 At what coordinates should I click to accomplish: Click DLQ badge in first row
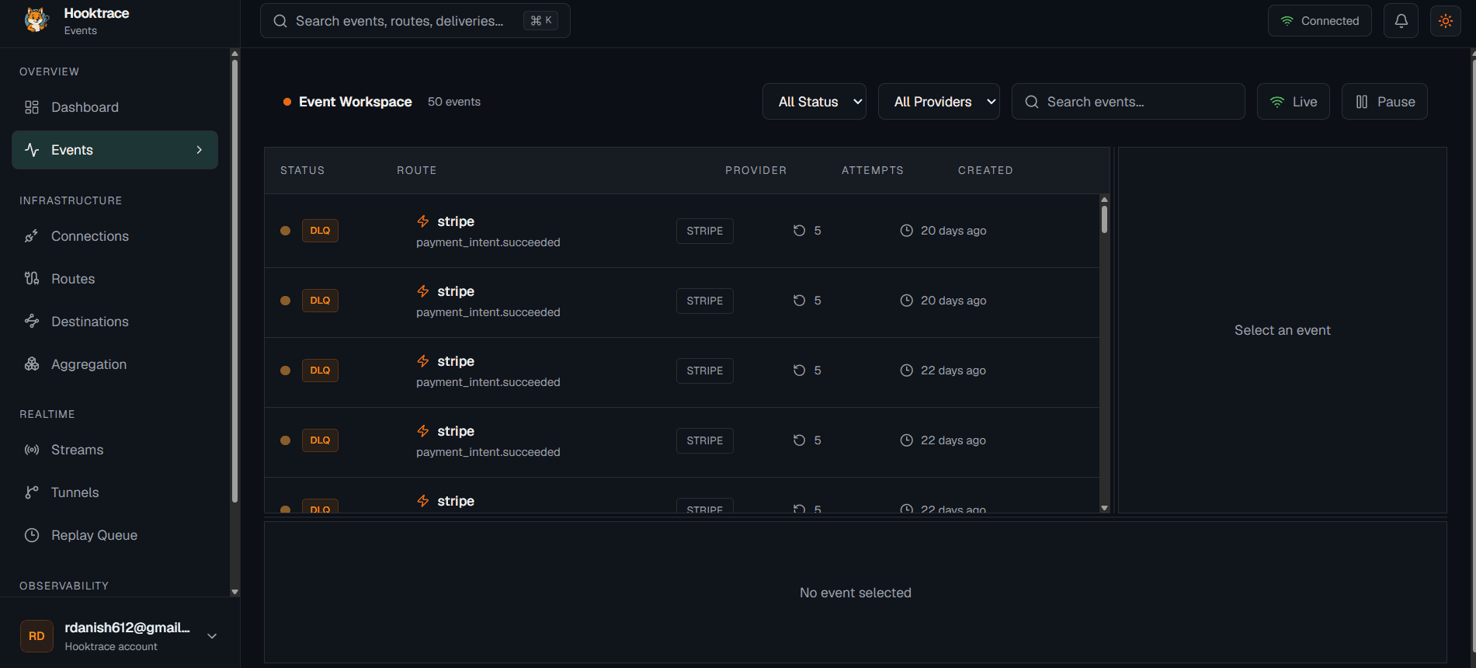(320, 231)
